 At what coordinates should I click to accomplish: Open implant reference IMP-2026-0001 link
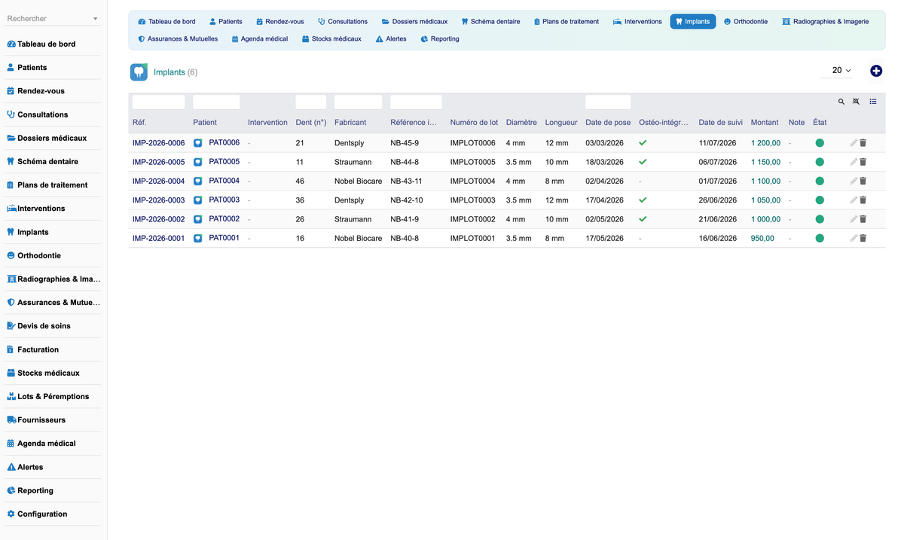tap(159, 238)
